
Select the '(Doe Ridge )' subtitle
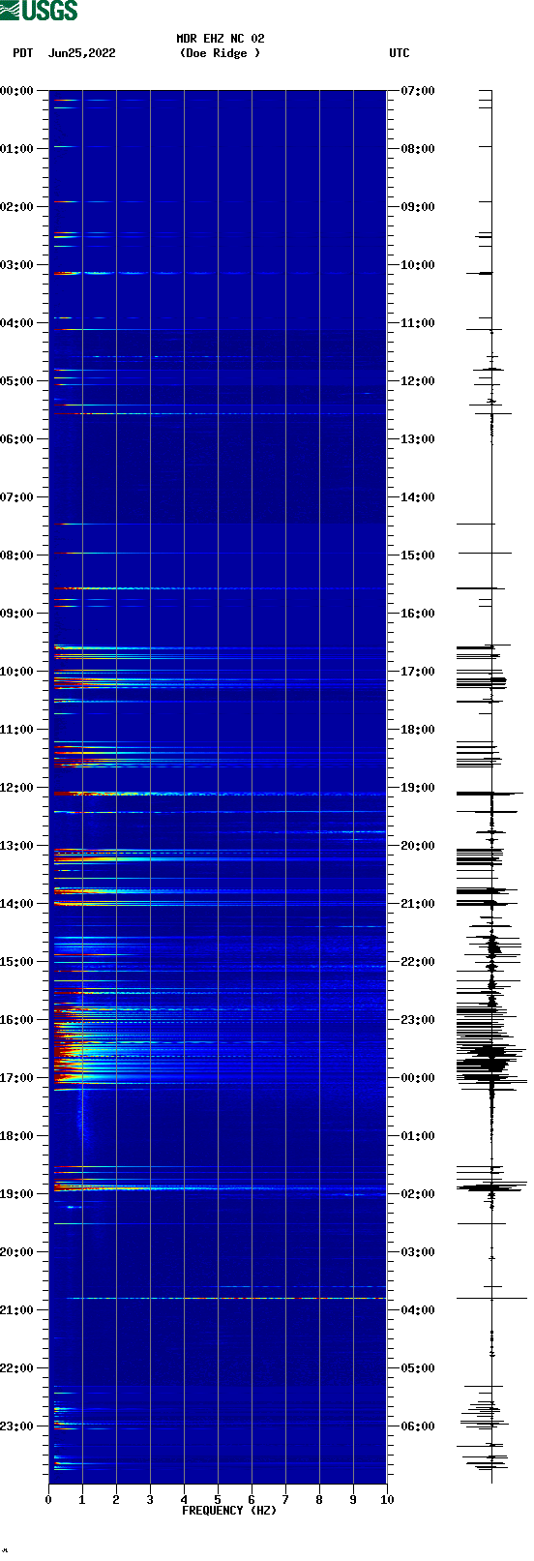pos(221,53)
